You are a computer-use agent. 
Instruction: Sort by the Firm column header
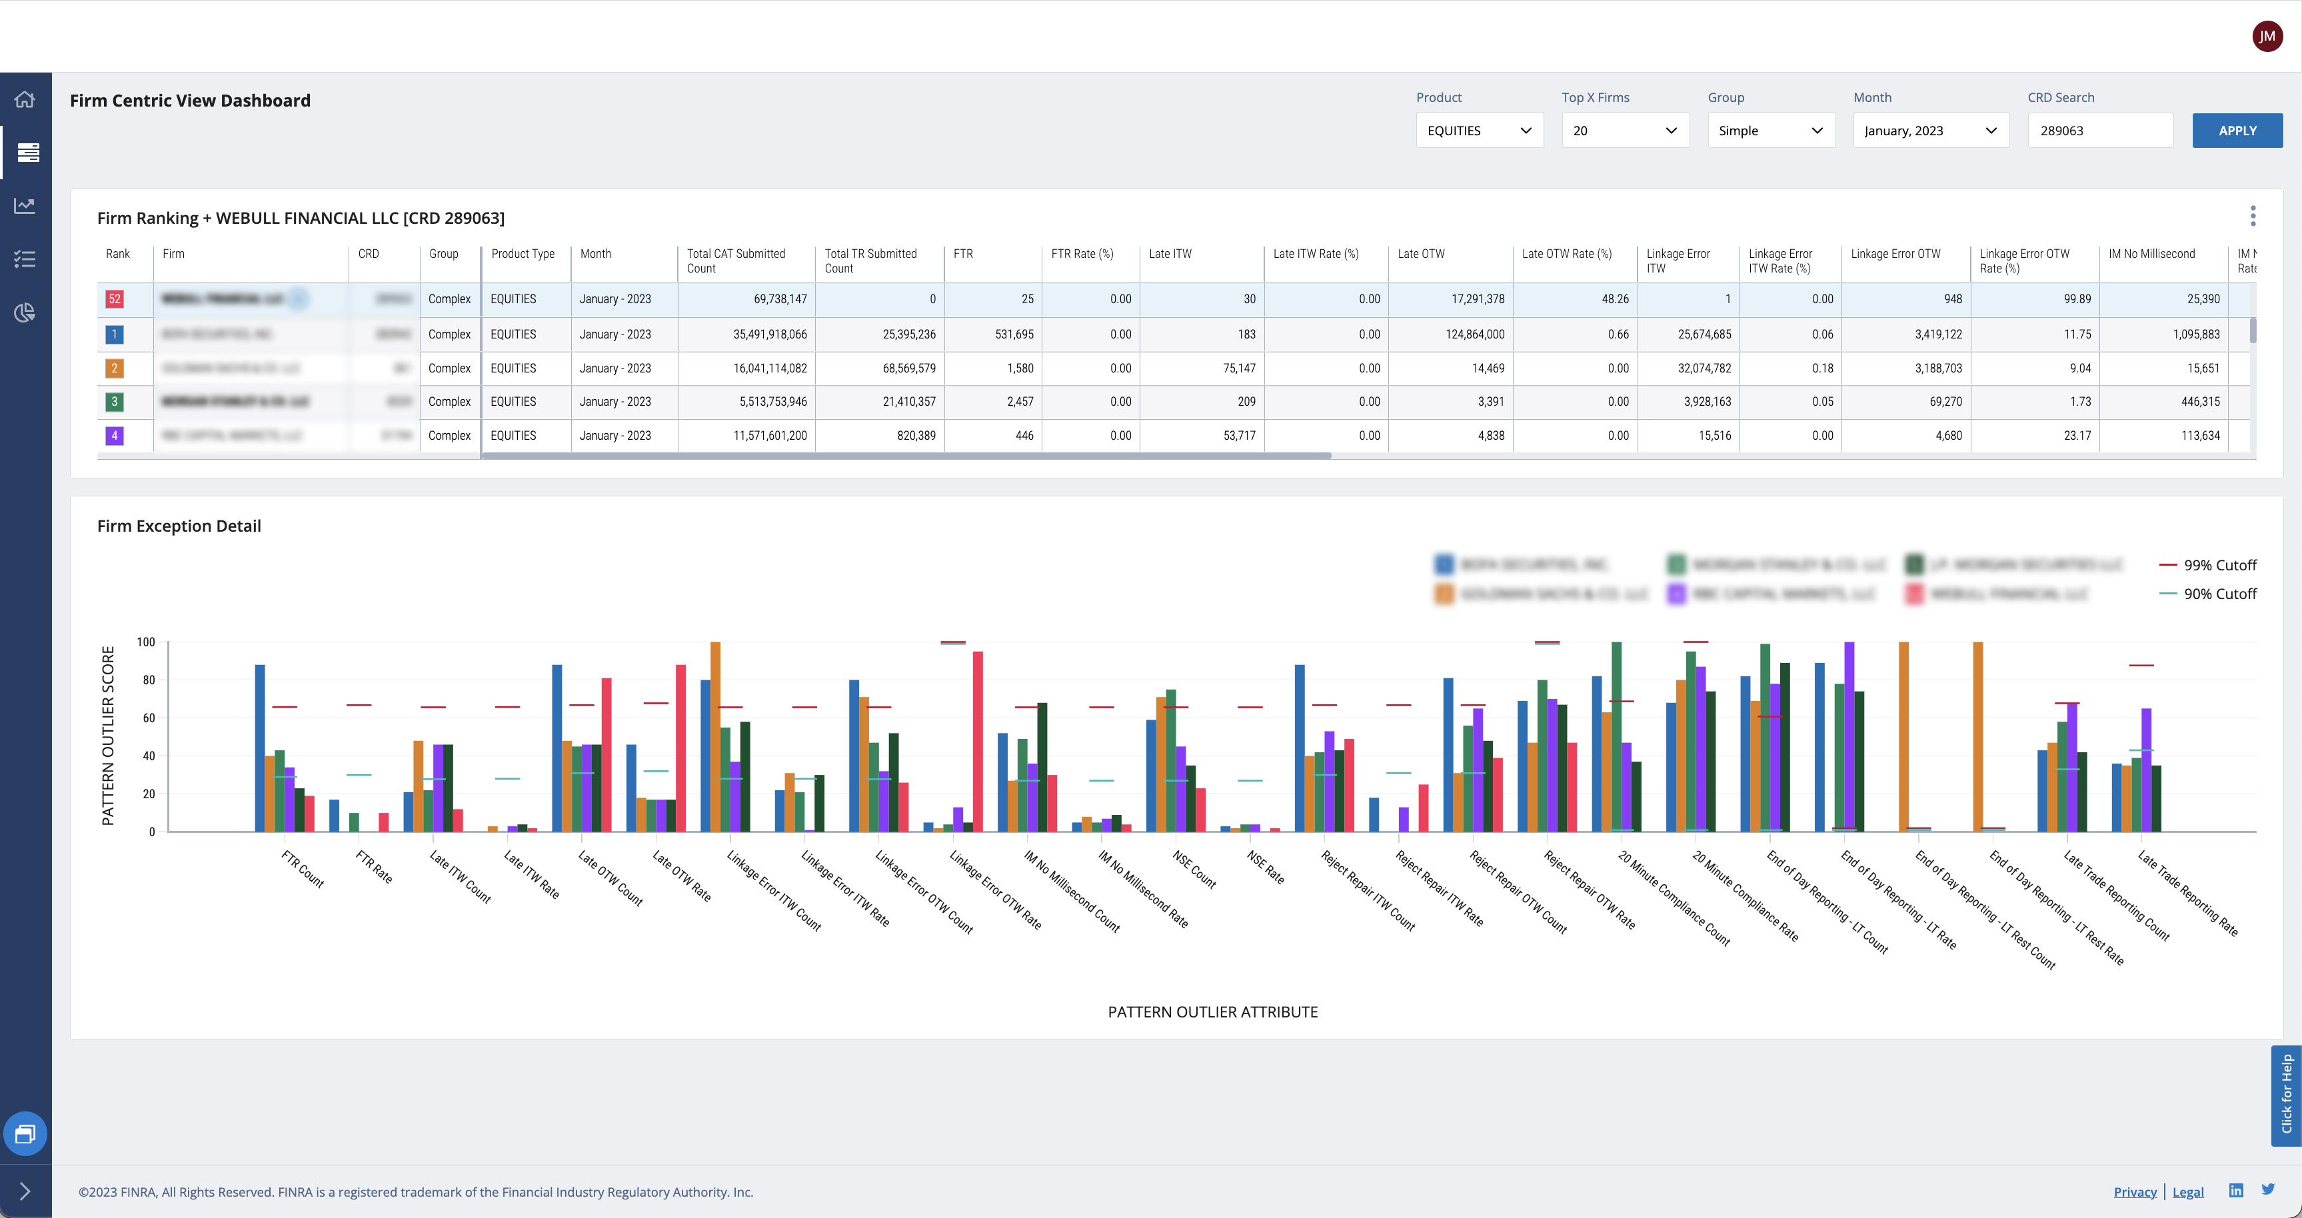coord(173,254)
